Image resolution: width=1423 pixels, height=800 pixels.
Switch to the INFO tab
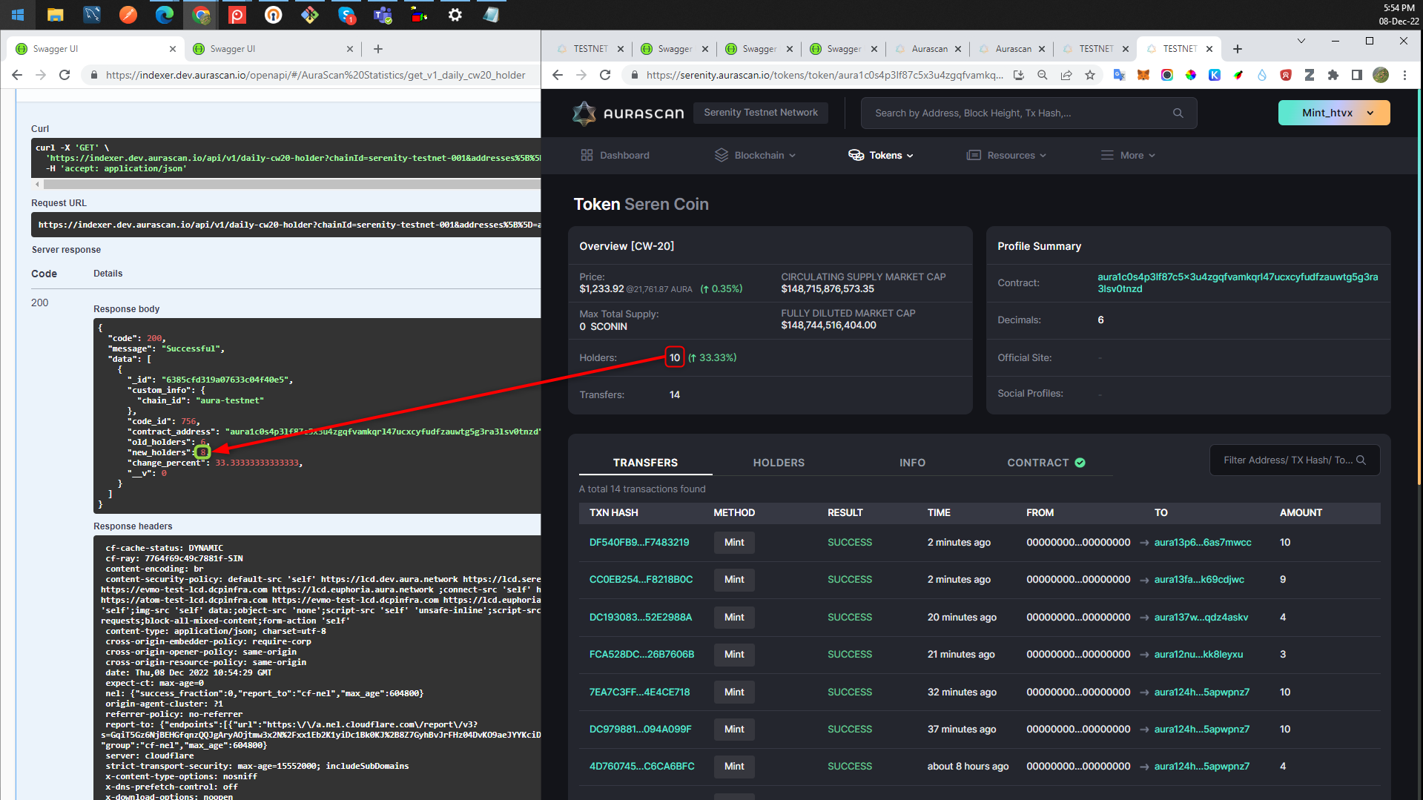(x=912, y=463)
